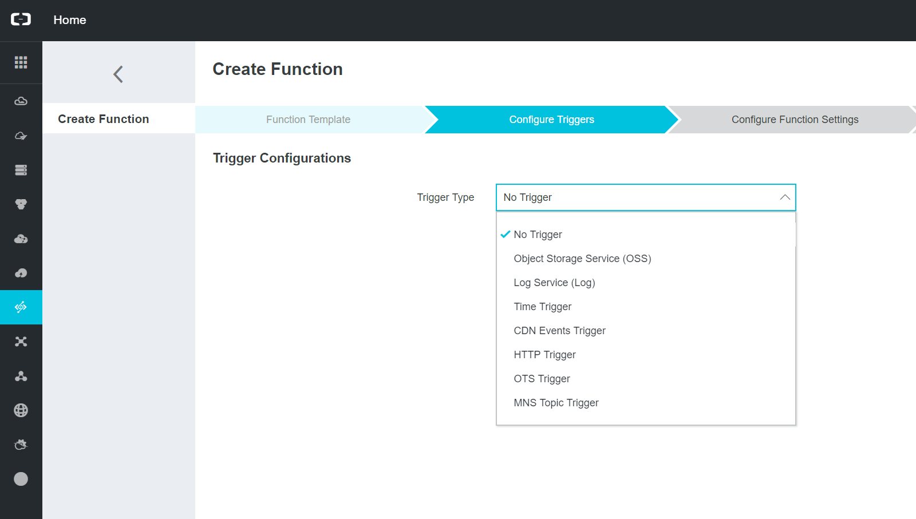Click the Create Function page title
Screen dimensions: 916x519
point(278,69)
